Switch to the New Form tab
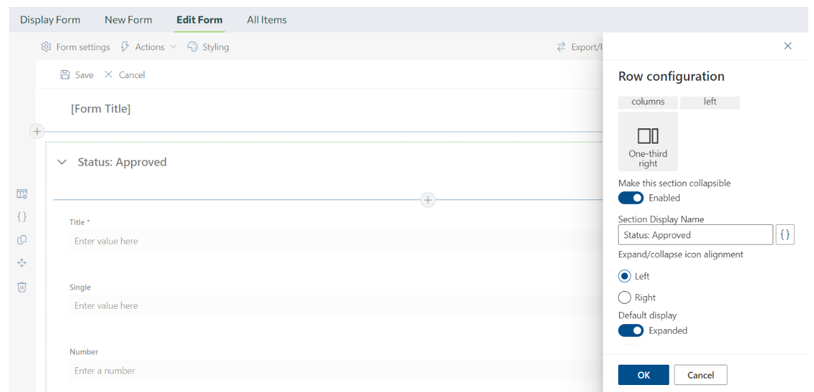814x392 pixels. pyautogui.click(x=129, y=20)
